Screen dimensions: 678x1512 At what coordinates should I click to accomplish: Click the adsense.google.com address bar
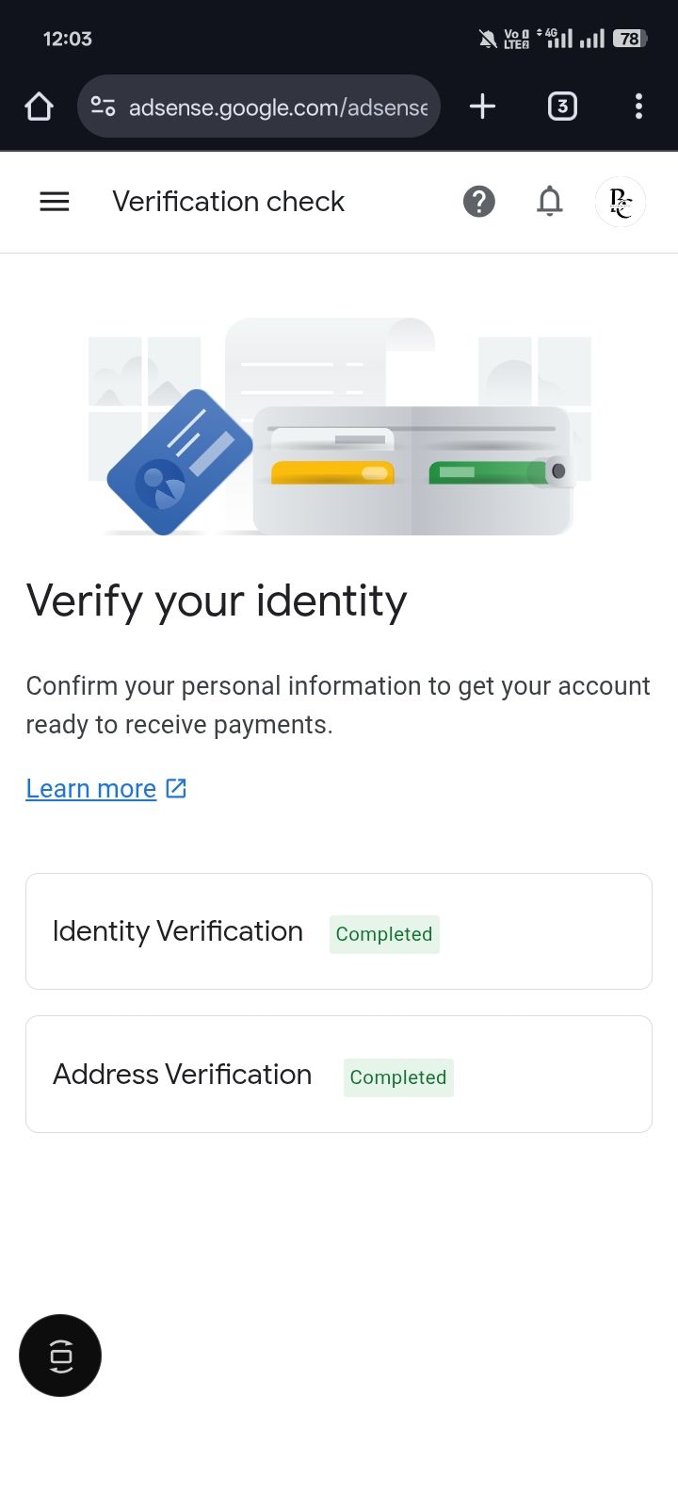pos(278,107)
